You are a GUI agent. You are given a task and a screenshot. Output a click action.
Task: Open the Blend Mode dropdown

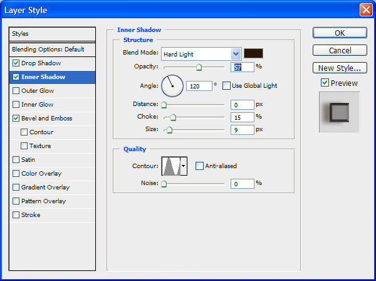[x=236, y=55]
